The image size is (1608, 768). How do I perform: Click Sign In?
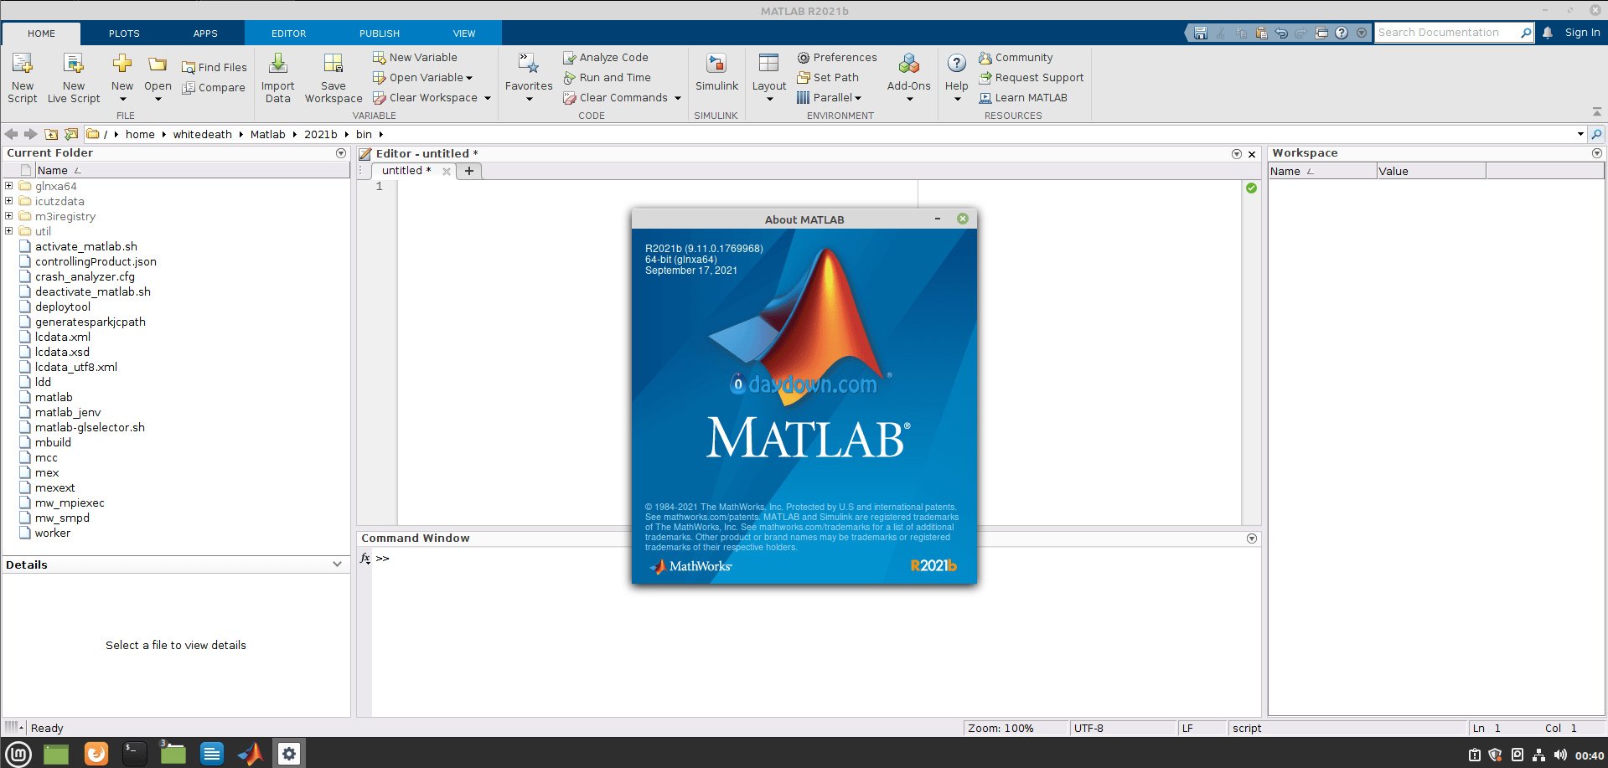pyautogui.click(x=1582, y=33)
